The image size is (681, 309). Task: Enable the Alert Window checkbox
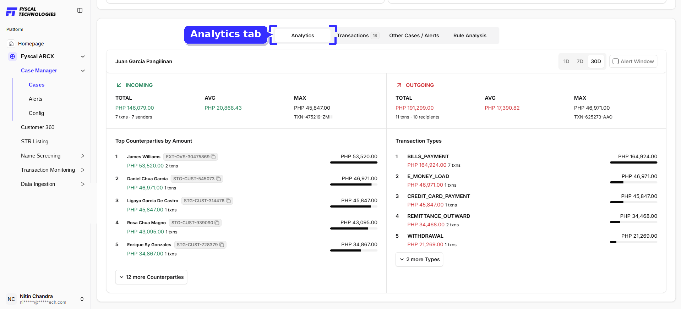(616, 61)
